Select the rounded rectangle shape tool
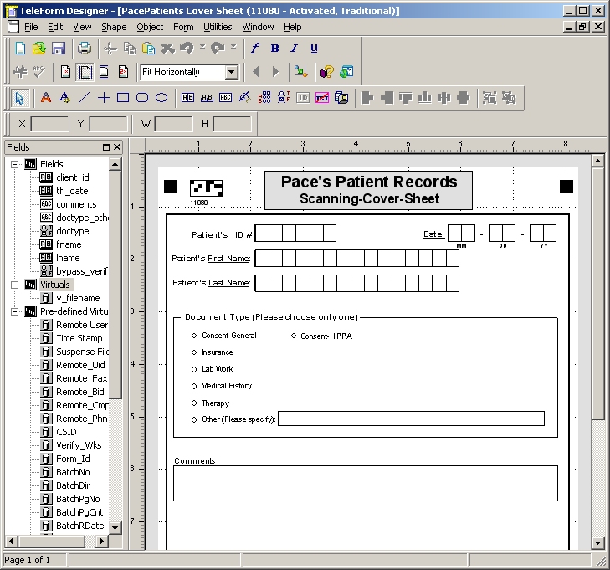This screenshot has width=610, height=570. [x=142, y=98]
